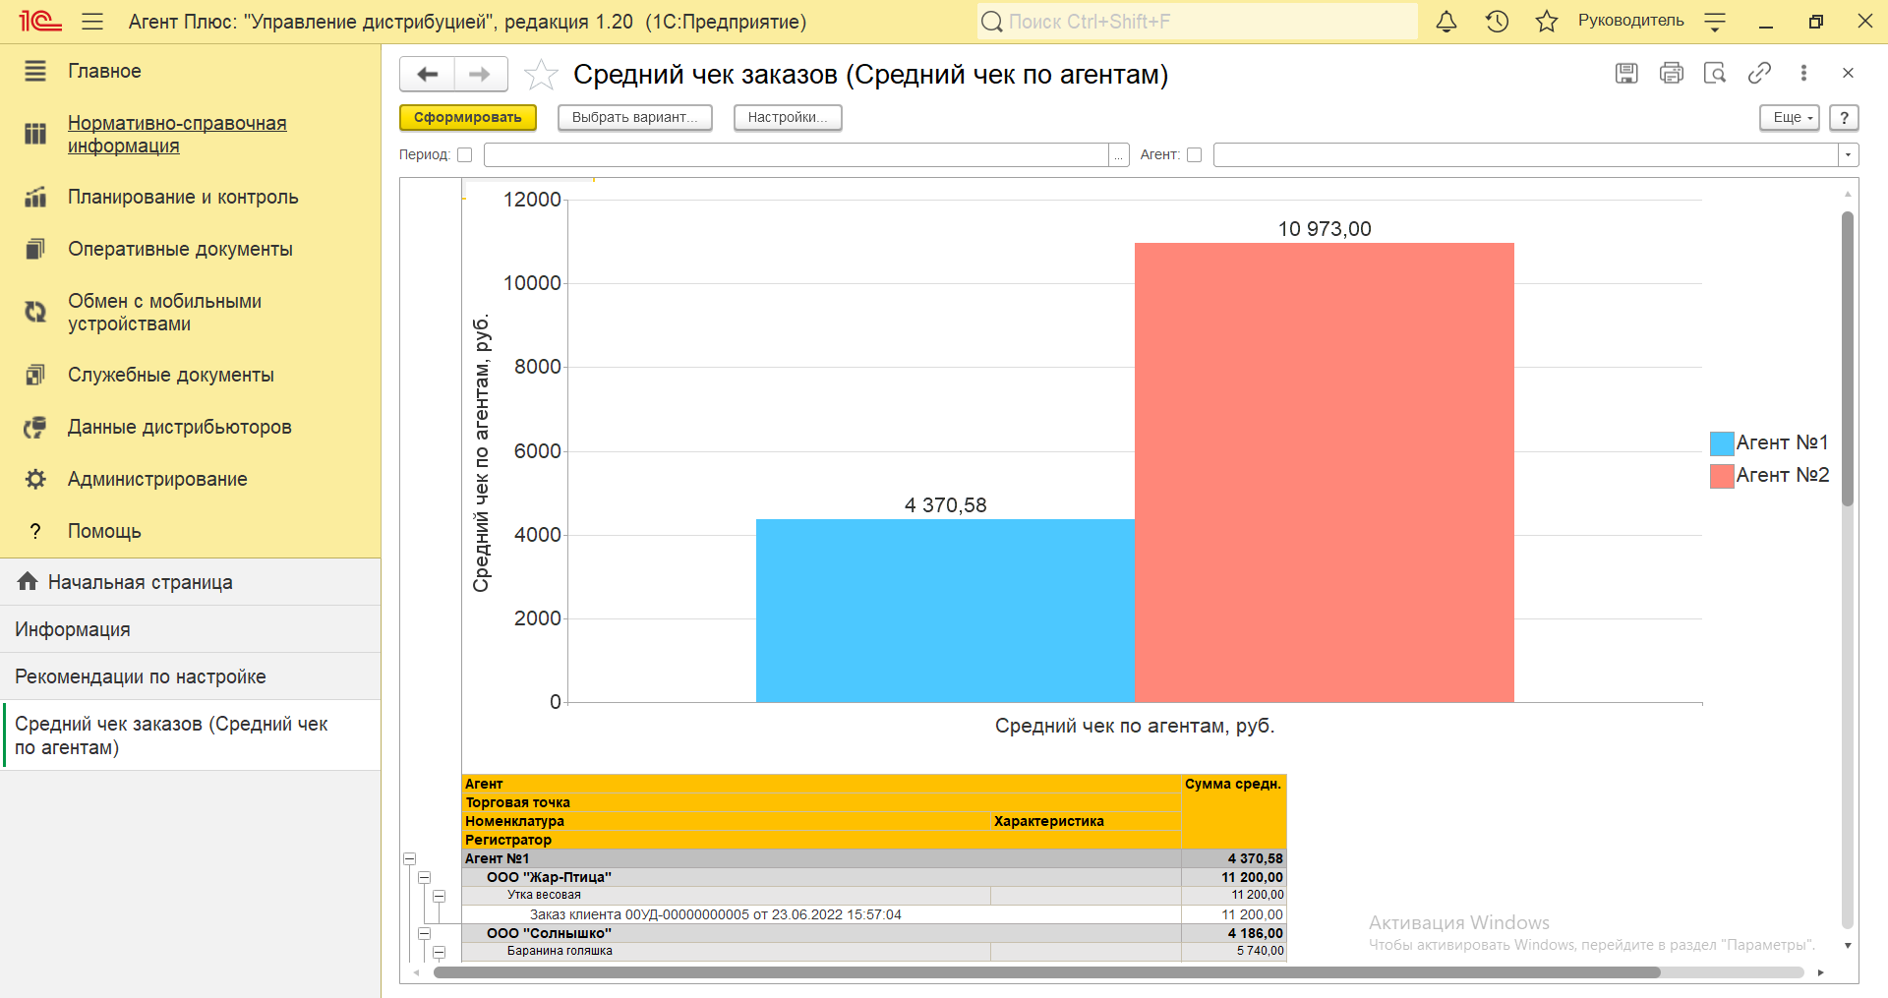This screenshot has width=1888, height=998.
Task: Click the Служебные документы icon
Action: (x=35, y=375)
